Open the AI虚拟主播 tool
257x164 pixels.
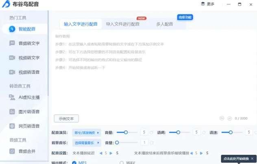click(24, 97)
